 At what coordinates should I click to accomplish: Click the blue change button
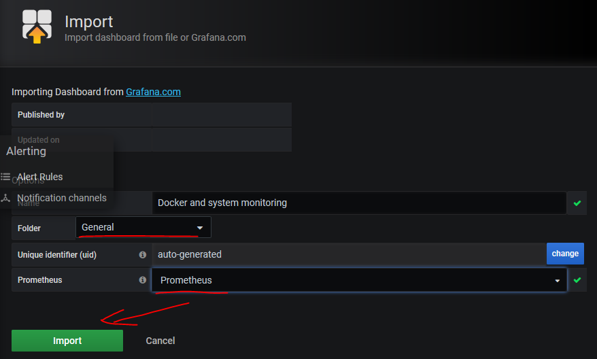[x=565, y=254]
